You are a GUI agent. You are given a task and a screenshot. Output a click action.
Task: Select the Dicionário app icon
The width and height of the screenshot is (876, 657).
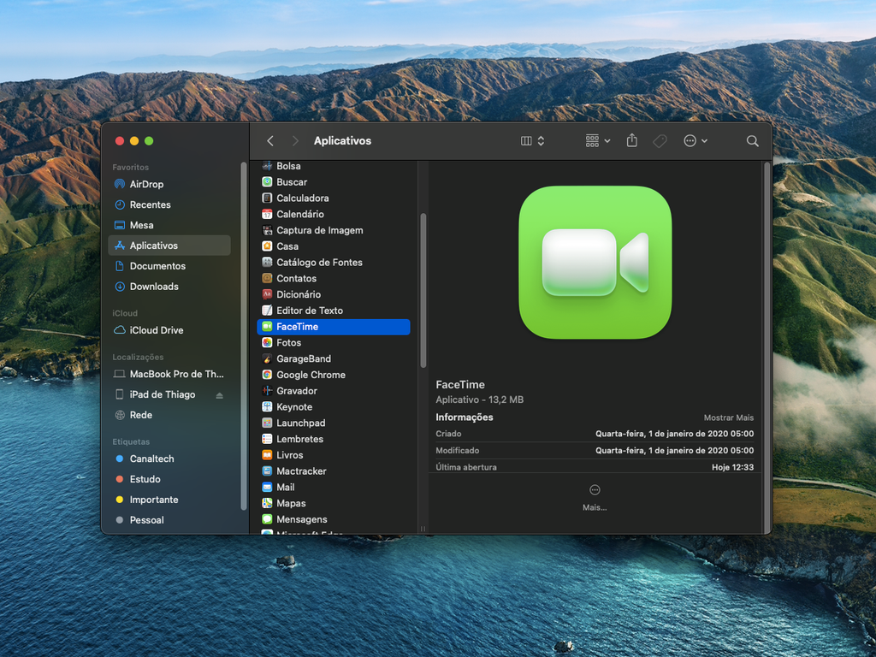[x=267, y=294]
